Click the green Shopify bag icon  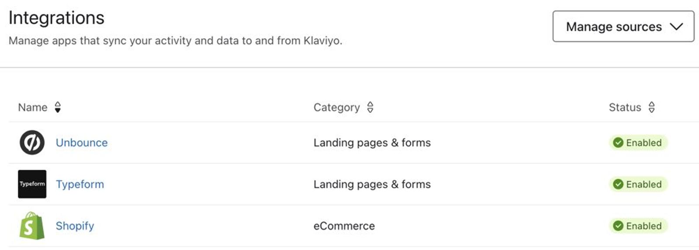(32, 226)
